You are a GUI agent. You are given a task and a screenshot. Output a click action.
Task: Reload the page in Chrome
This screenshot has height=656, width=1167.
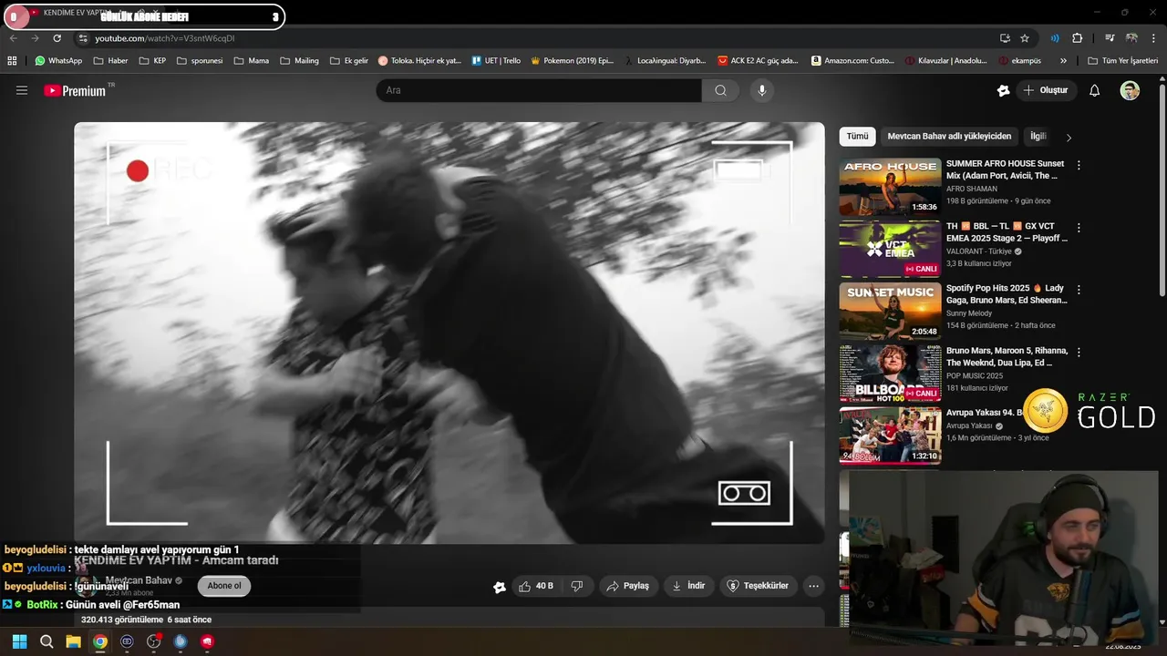click(x=57, y=38)
